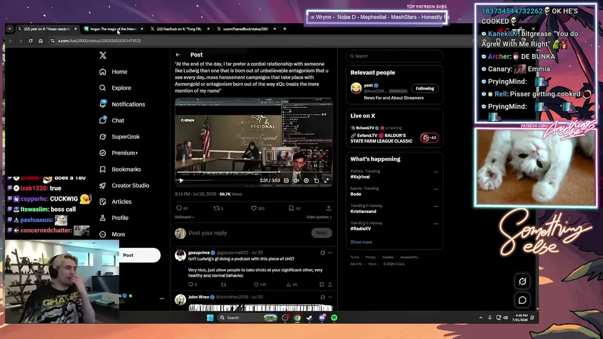This screenshot has width=603, height=339.
Task: Mute the video player sound
Action: click(296, 180)
